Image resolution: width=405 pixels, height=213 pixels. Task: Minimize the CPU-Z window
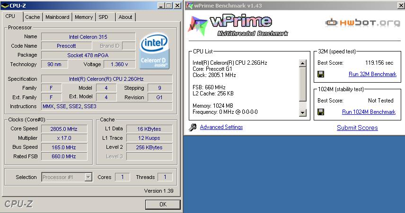(161, 6)
